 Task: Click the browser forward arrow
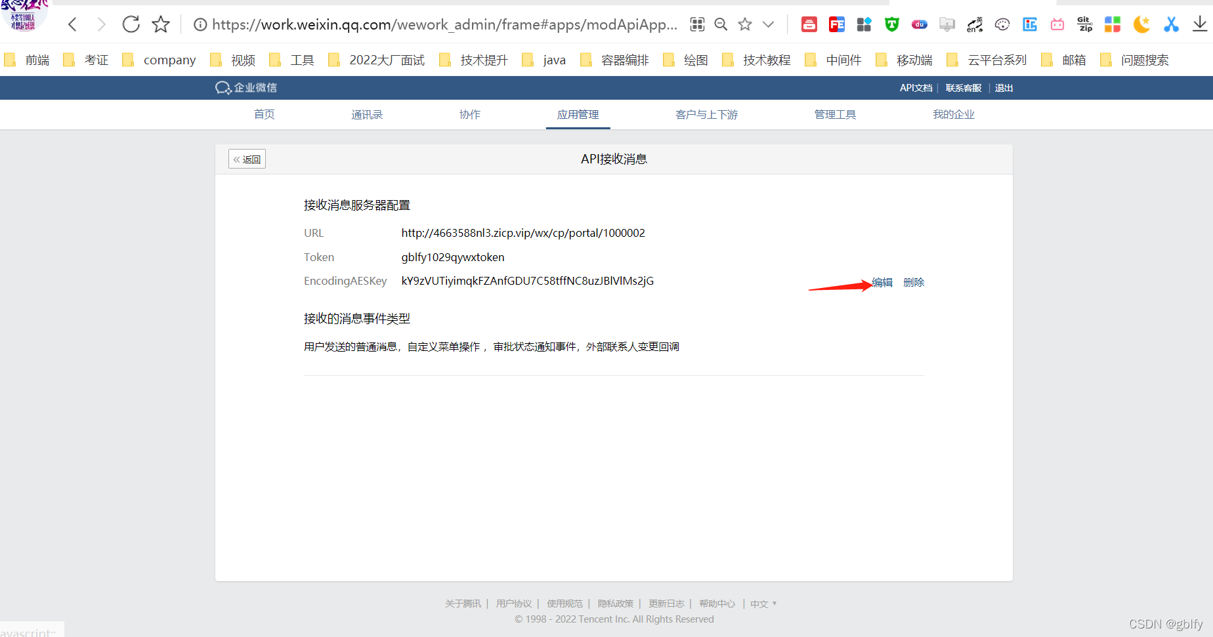pos(101,25)
